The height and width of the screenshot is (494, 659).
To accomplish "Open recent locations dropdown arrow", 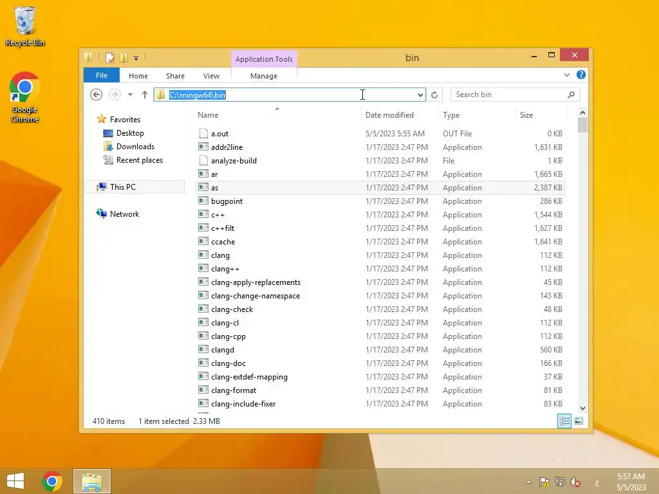I will 130,95.
